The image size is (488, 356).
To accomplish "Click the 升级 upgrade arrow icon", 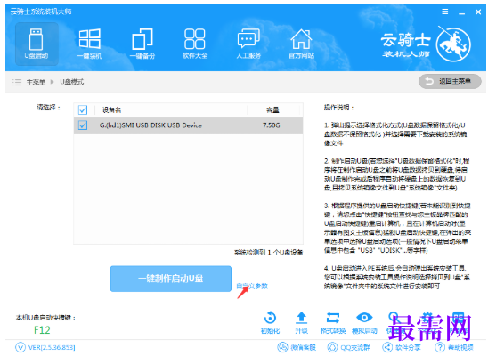I will [301, 322].
